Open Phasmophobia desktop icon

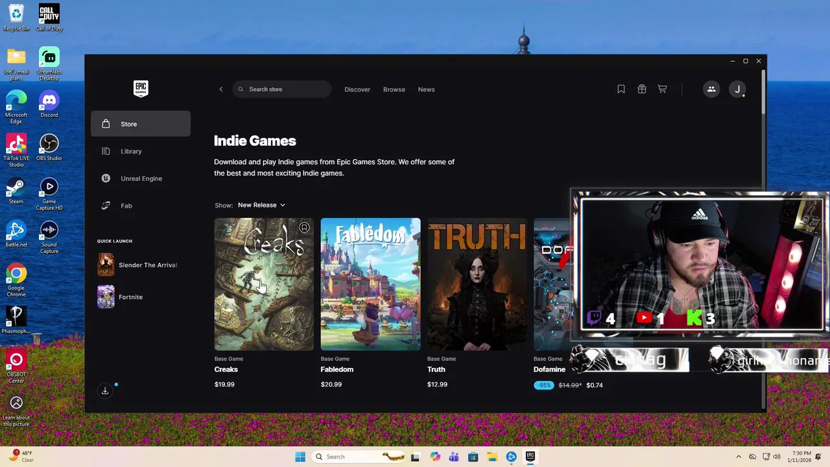pos(16,320)
